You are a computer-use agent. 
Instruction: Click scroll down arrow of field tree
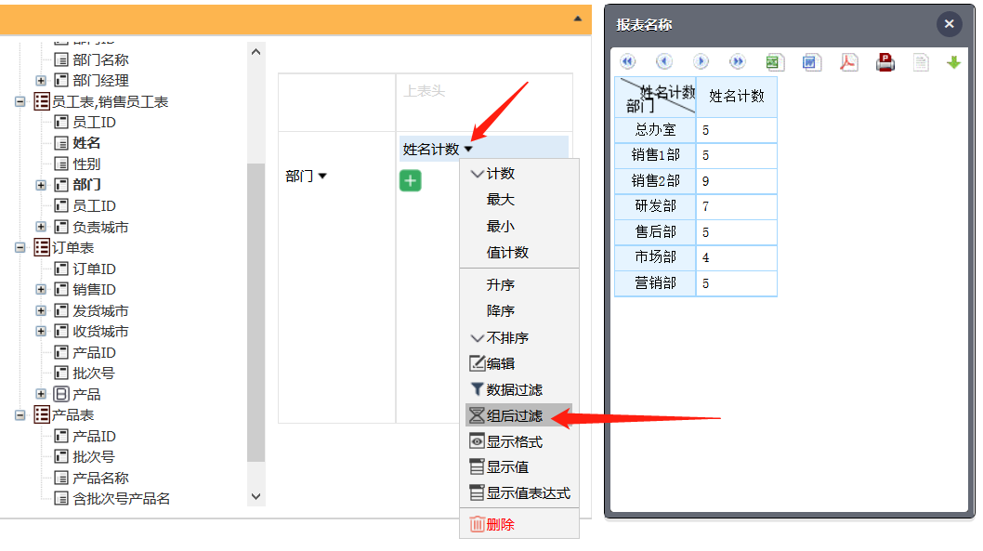tap(256, 496)
